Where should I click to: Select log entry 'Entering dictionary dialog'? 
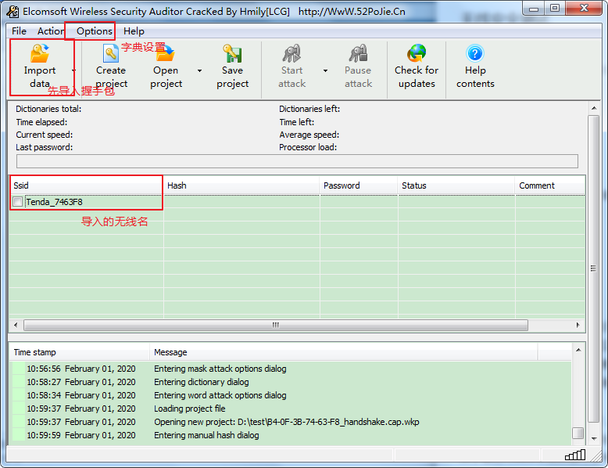tap(202, 382)
